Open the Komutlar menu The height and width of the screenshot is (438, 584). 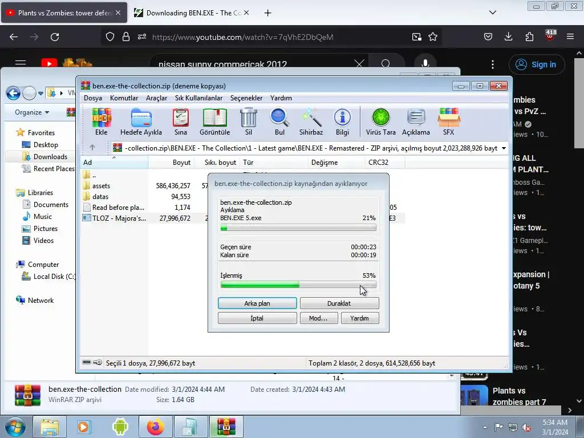(x=124, y=98)
